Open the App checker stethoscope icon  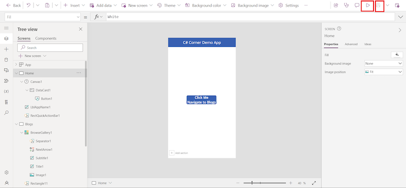(346, 5)
